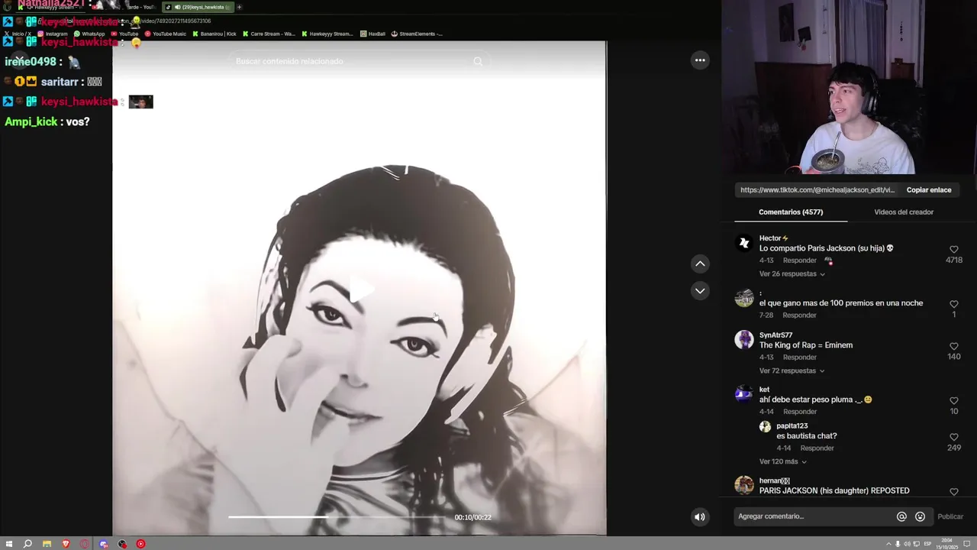
Task: Open Windows taskbar search
Action: (27, 544)
